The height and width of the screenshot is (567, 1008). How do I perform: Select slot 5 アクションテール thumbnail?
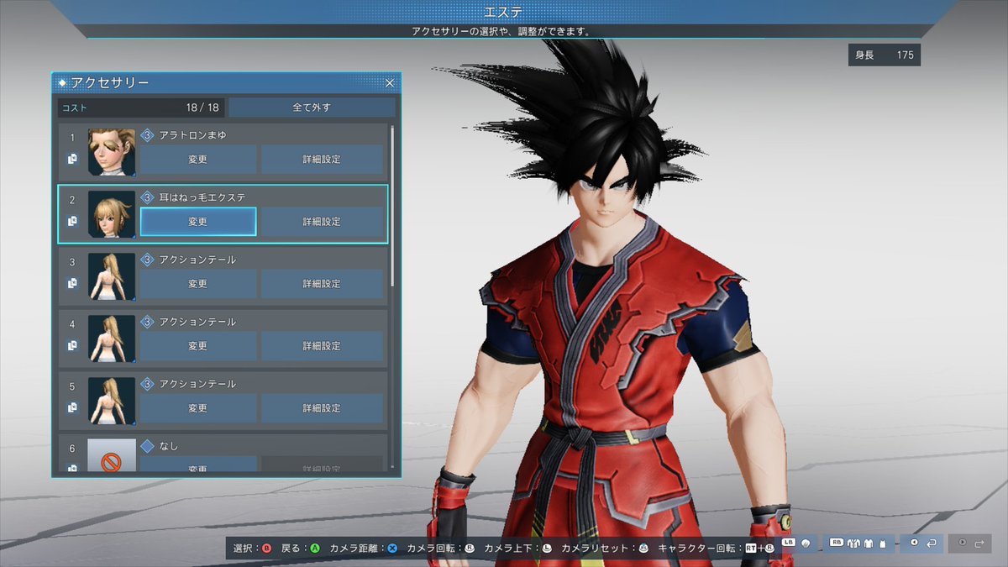[x=112, y=401]
